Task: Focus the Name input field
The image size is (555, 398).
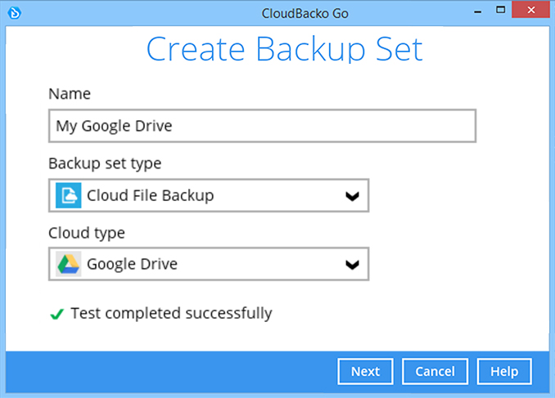Action: [x=262, y=126]
